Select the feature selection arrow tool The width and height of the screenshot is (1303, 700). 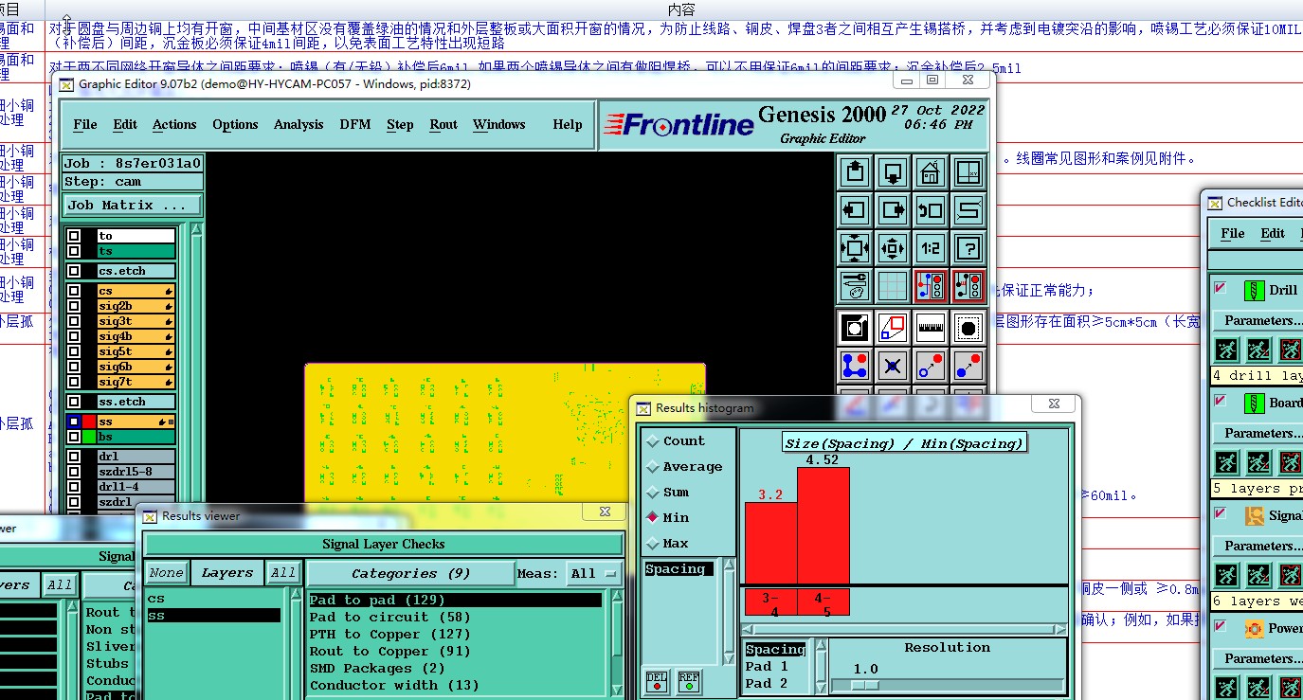pyautogui.click(x=855, y=328)
